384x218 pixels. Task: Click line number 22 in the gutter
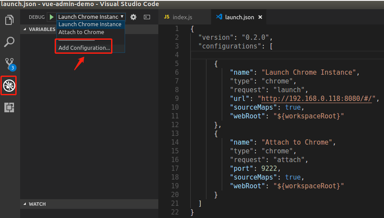(175, 212)
